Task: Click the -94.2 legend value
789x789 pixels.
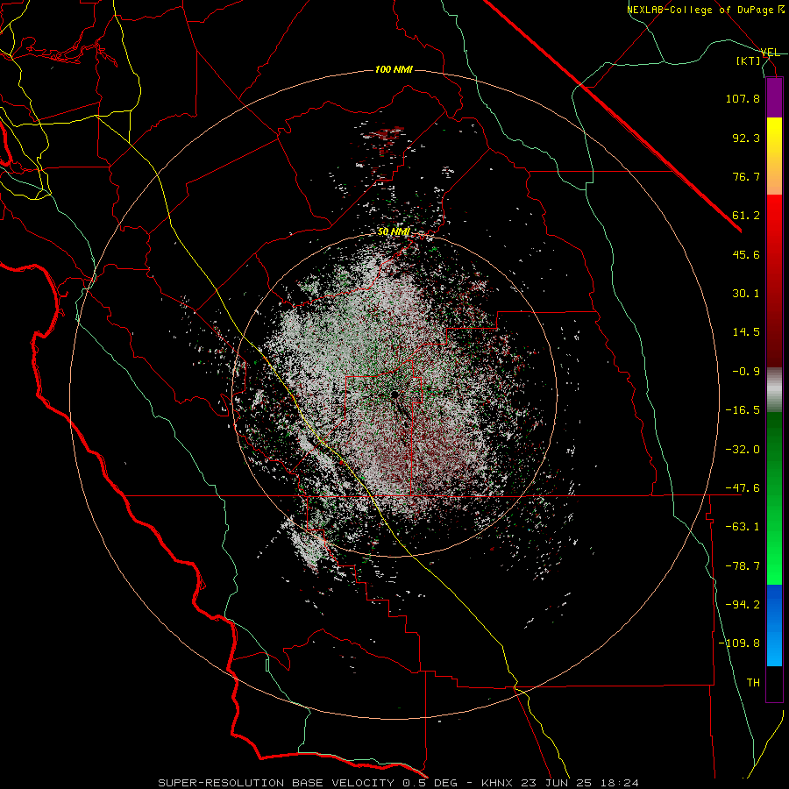Action: click(x=743, y=605)
